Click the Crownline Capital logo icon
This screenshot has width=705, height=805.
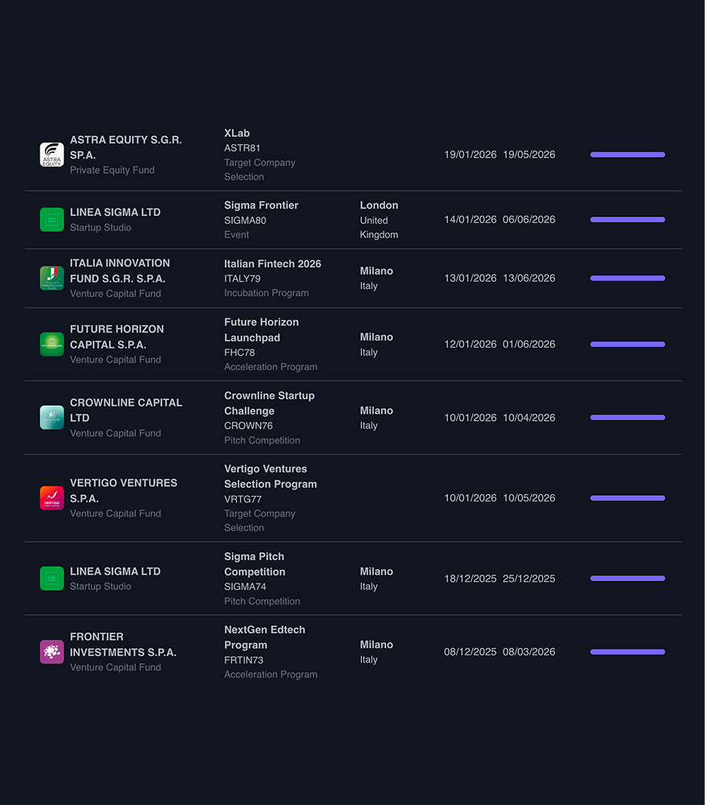[52, 418]
